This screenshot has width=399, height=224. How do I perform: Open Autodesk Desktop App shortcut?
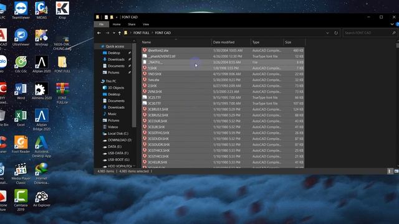42,147
